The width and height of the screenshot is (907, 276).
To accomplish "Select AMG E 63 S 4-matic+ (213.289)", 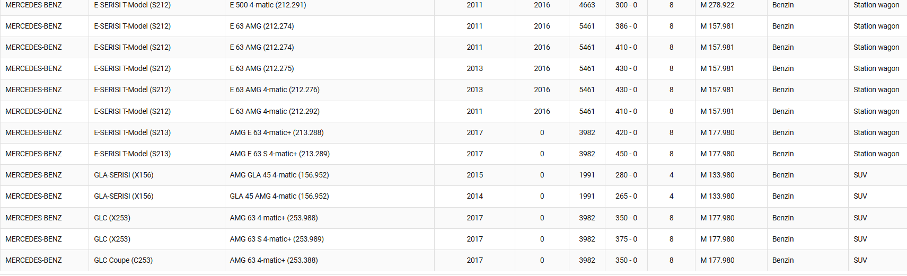I will (x=279, y=154).
